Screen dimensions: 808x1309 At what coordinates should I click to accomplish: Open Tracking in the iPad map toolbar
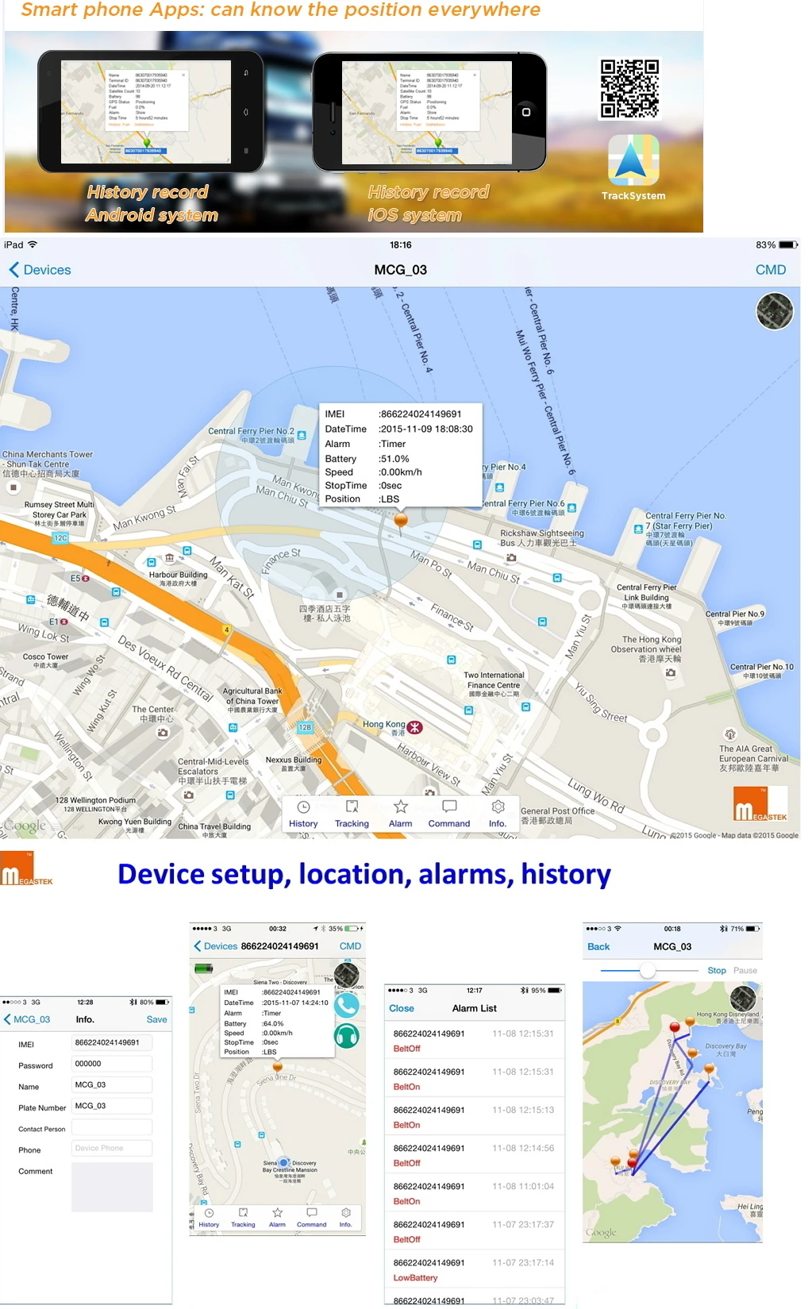pyautogui.click(x=352, y=814)
